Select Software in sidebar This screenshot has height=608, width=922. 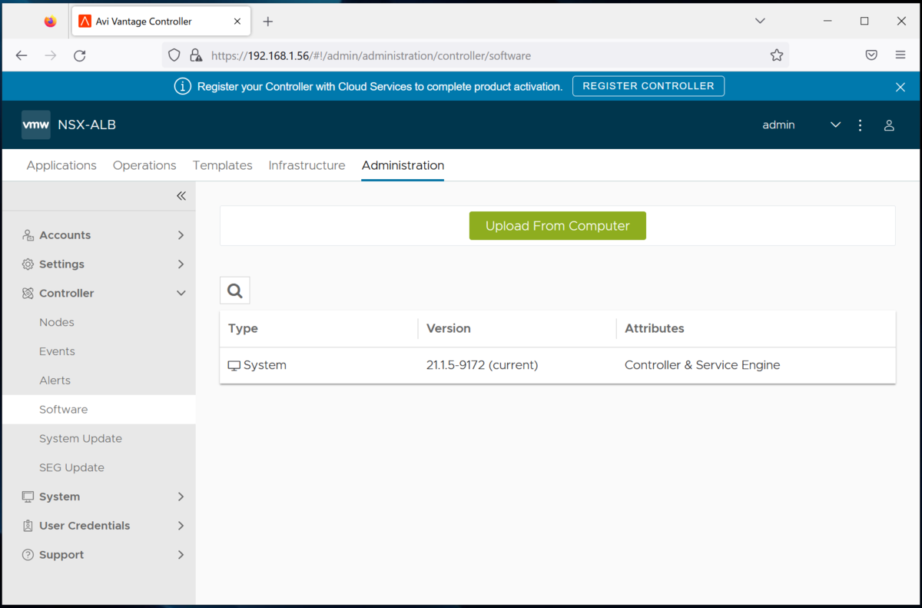(98, 410)
